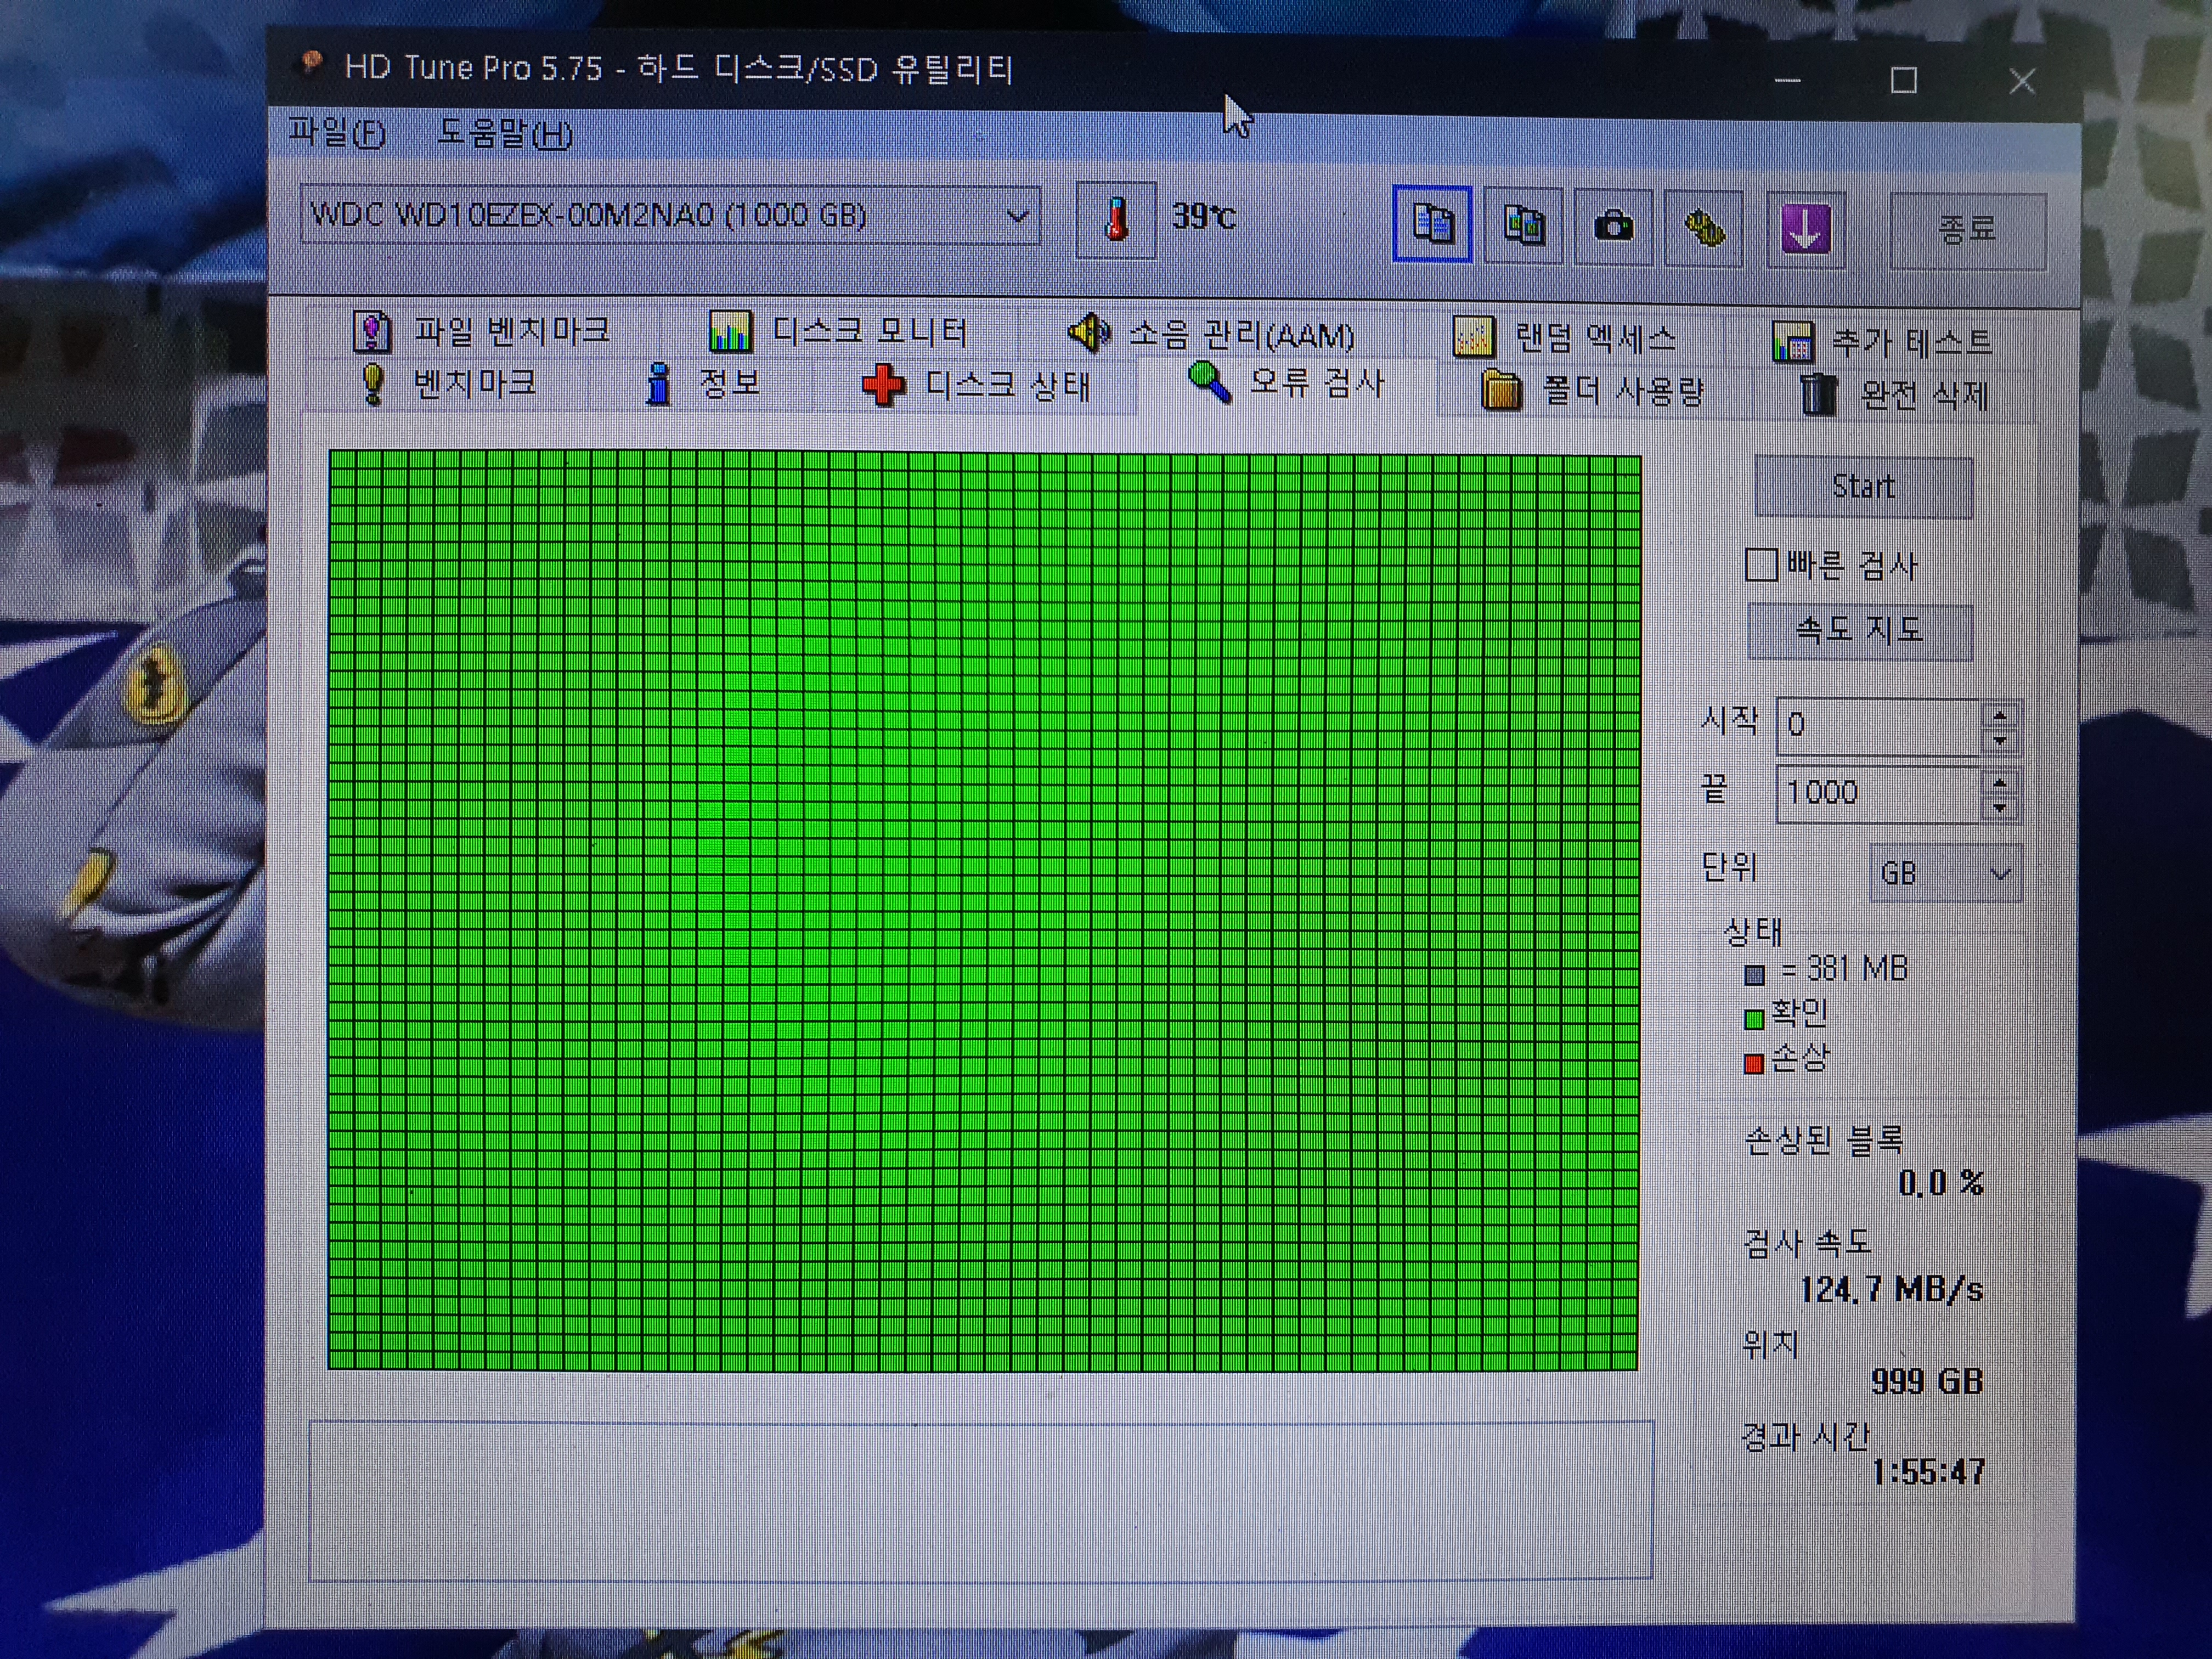Enable the 빠른 검사 checkbox
The width and height of the screenshot is (2212, 1659).
tap(1761, 565)
